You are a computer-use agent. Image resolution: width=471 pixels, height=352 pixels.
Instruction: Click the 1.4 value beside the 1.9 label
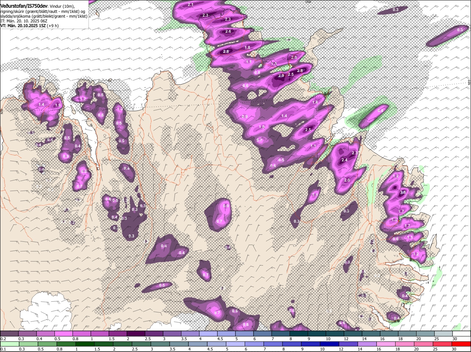pos(41,105)
